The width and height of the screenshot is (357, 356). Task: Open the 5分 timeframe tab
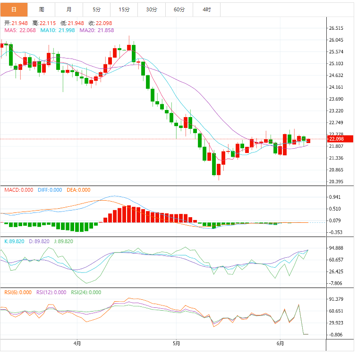96,9
